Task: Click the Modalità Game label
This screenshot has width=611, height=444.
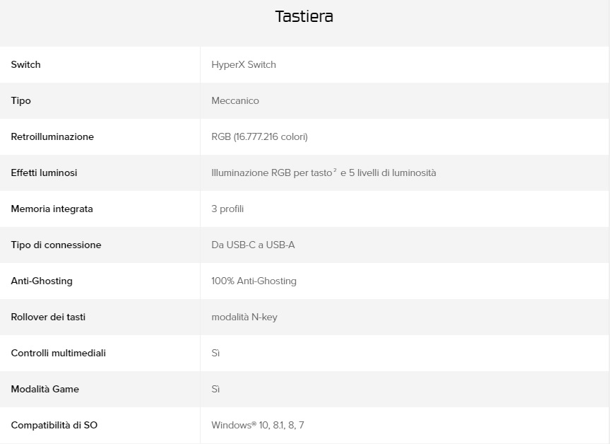Action: coord(45,390)
